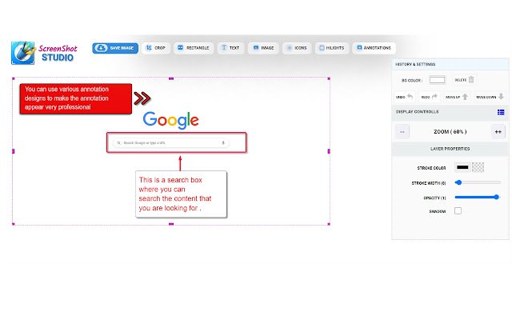Click the History & Settings header
512x320 pixels.
click(450, 64)
